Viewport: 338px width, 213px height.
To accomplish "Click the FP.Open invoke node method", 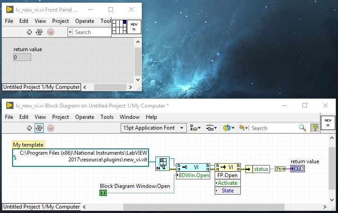I will tap(228, 175).
